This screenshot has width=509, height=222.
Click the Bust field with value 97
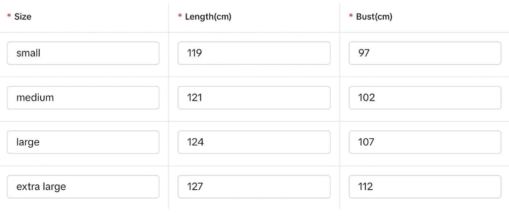(x=425, y=53)
